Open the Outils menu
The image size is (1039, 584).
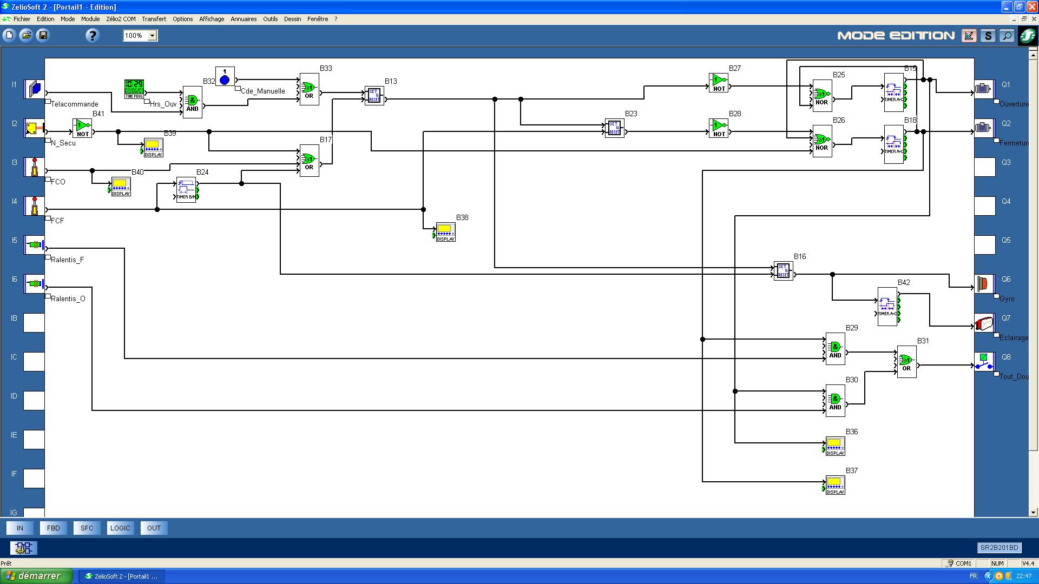pos(270,19)
